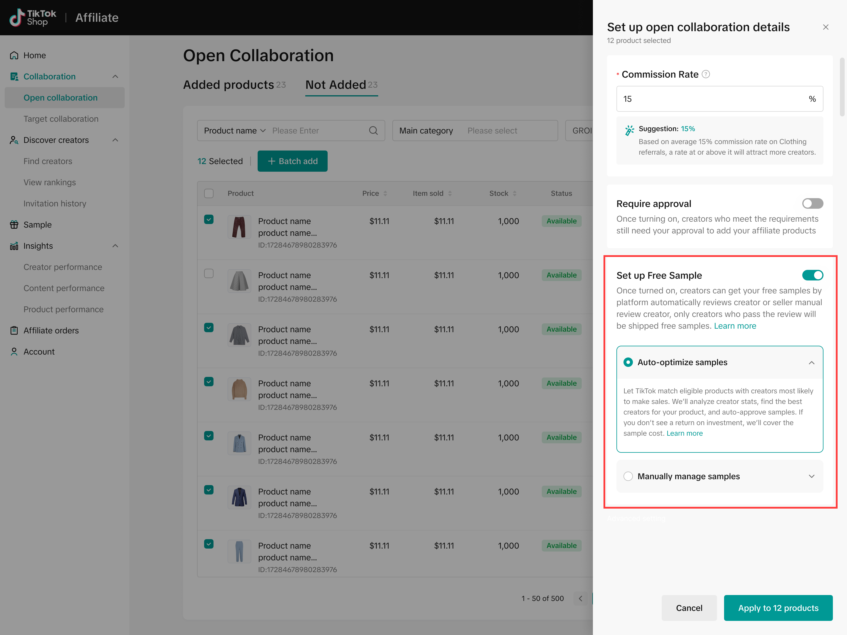Click the Home sidebar icon
847x635 pixels.
(x=14, y=55)
